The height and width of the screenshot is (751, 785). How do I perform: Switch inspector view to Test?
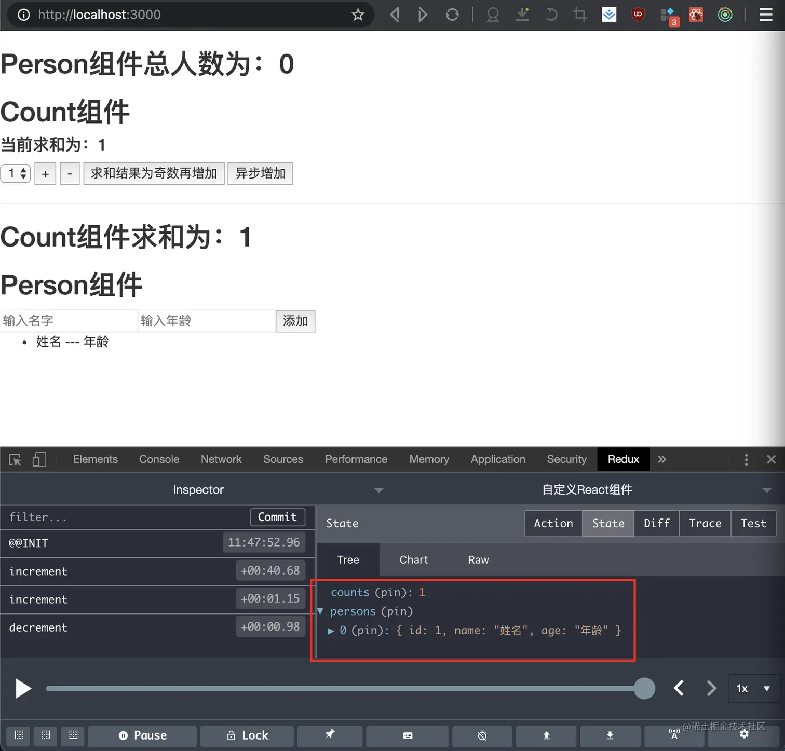pyautogui.click(x=753, y=523)
